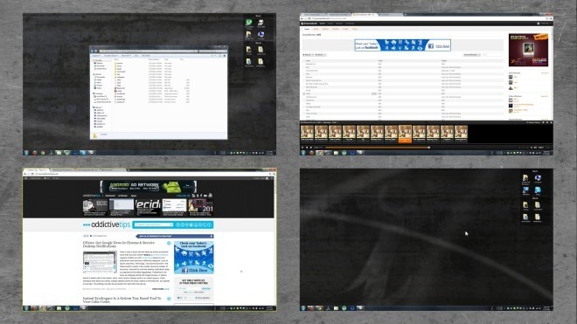Viewport: 577px width, 324px height.
Task: Click the mouse cursor arrow on the empty desktop
Action: [466, 233]
